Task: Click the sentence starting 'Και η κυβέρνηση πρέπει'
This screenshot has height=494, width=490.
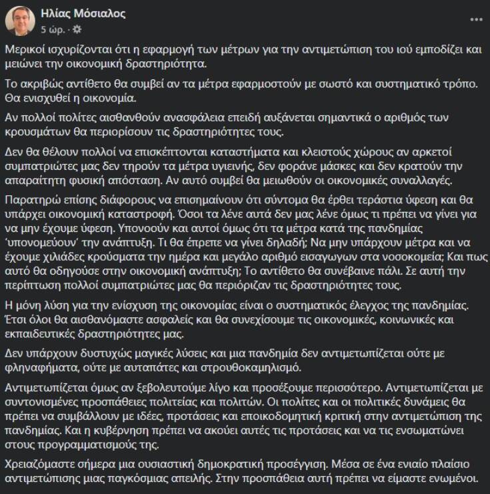Action: click(x=200, y=433)
